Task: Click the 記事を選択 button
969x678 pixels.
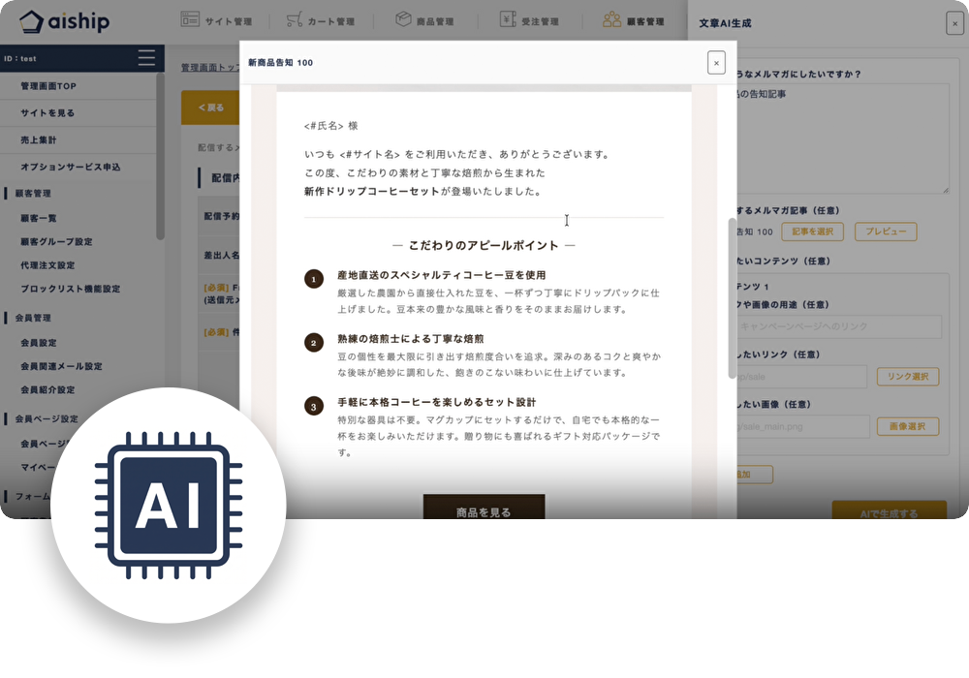Action: click(x=813, y=231)
